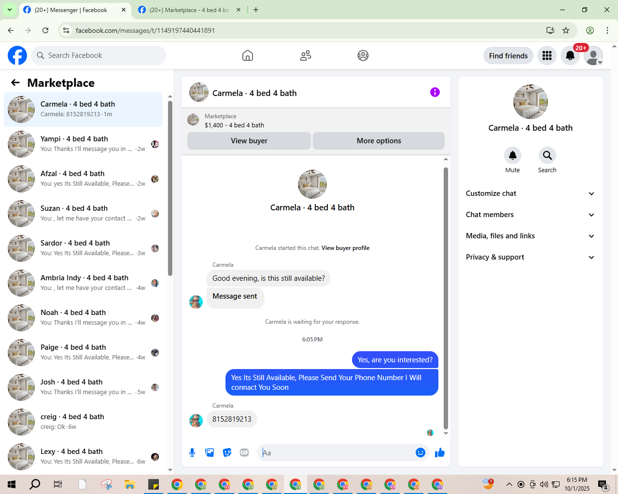Open conversation information purple icon
This screenshot has width=618, height=494.
pyautogui.click(x=435, y=92)
